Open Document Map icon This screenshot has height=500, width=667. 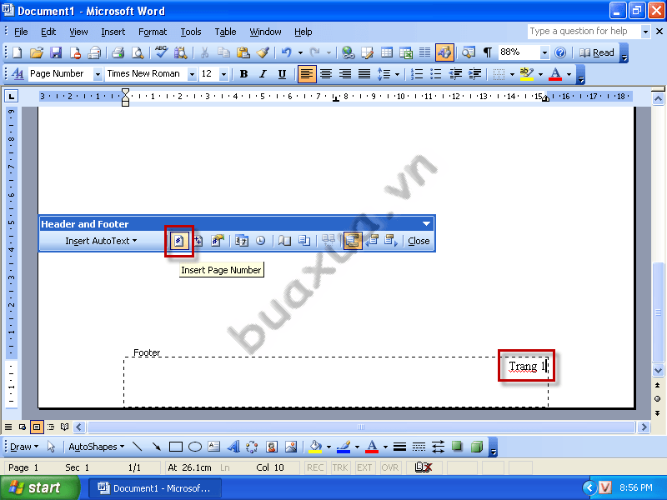pyautogui.click(x=469, y=52)
